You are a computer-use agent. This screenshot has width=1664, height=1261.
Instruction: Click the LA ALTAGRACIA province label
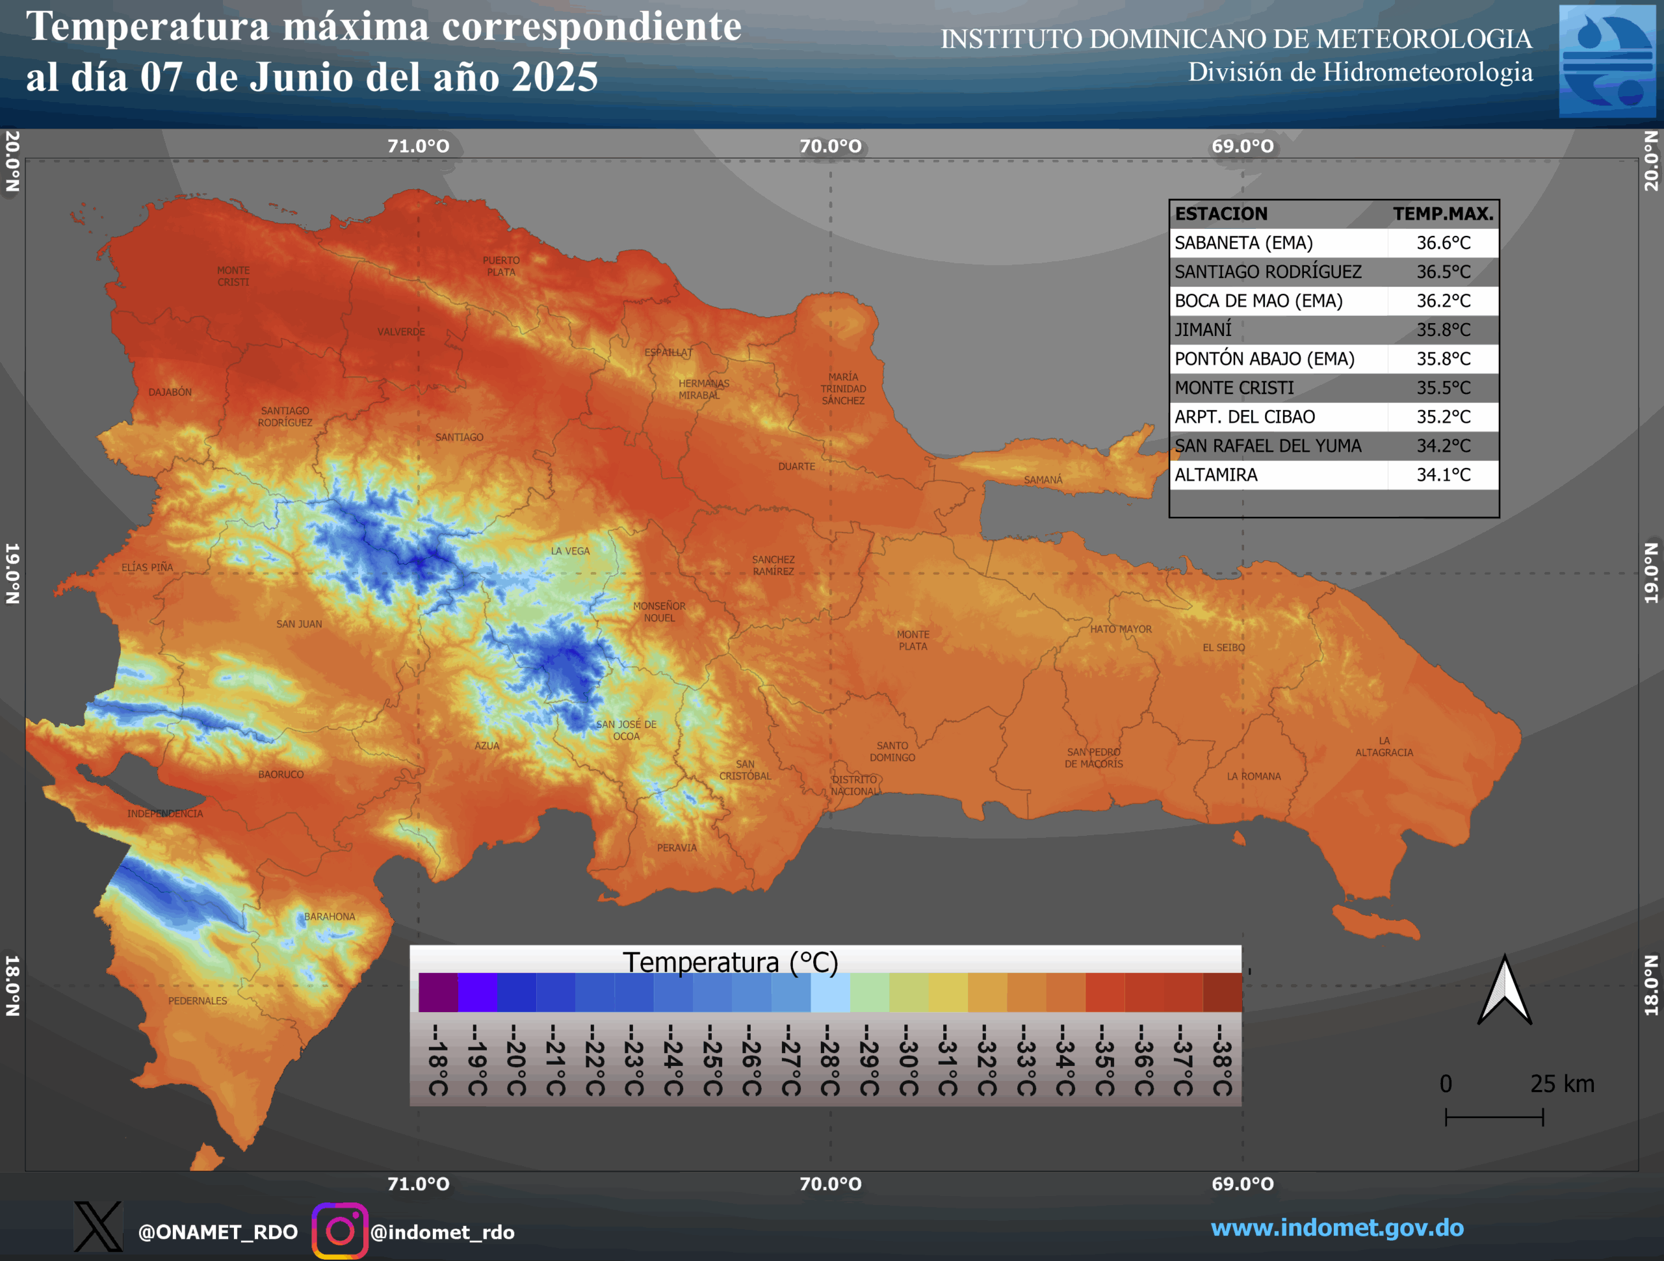pyautogui.click(x=1383, y=746)
